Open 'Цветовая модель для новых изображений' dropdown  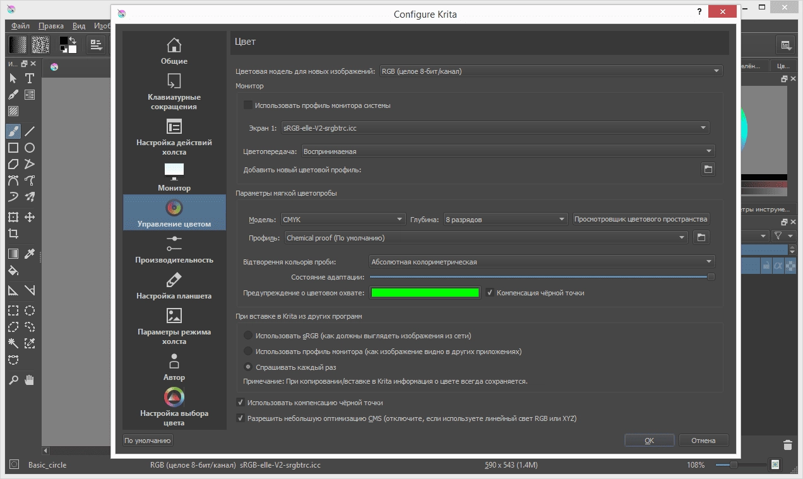point(551,71)
